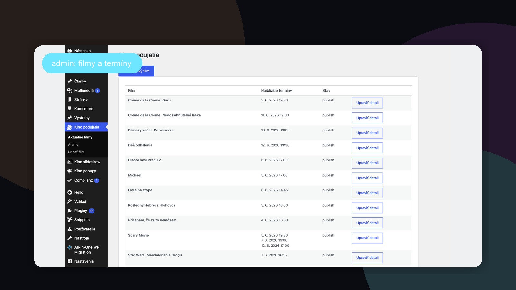Click the Multimédiá notification badge
This screenshot has height=290, width=516.
tap(97, 91)
